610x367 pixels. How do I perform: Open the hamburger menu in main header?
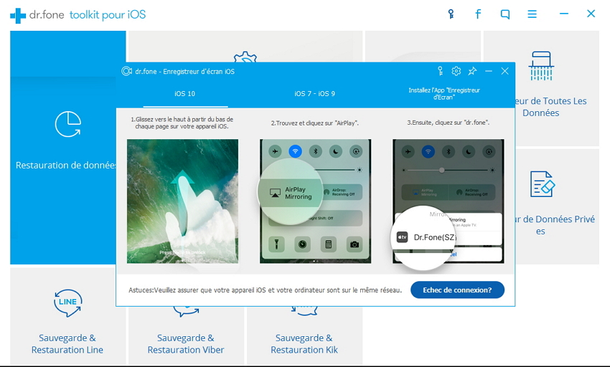point(532,14)
